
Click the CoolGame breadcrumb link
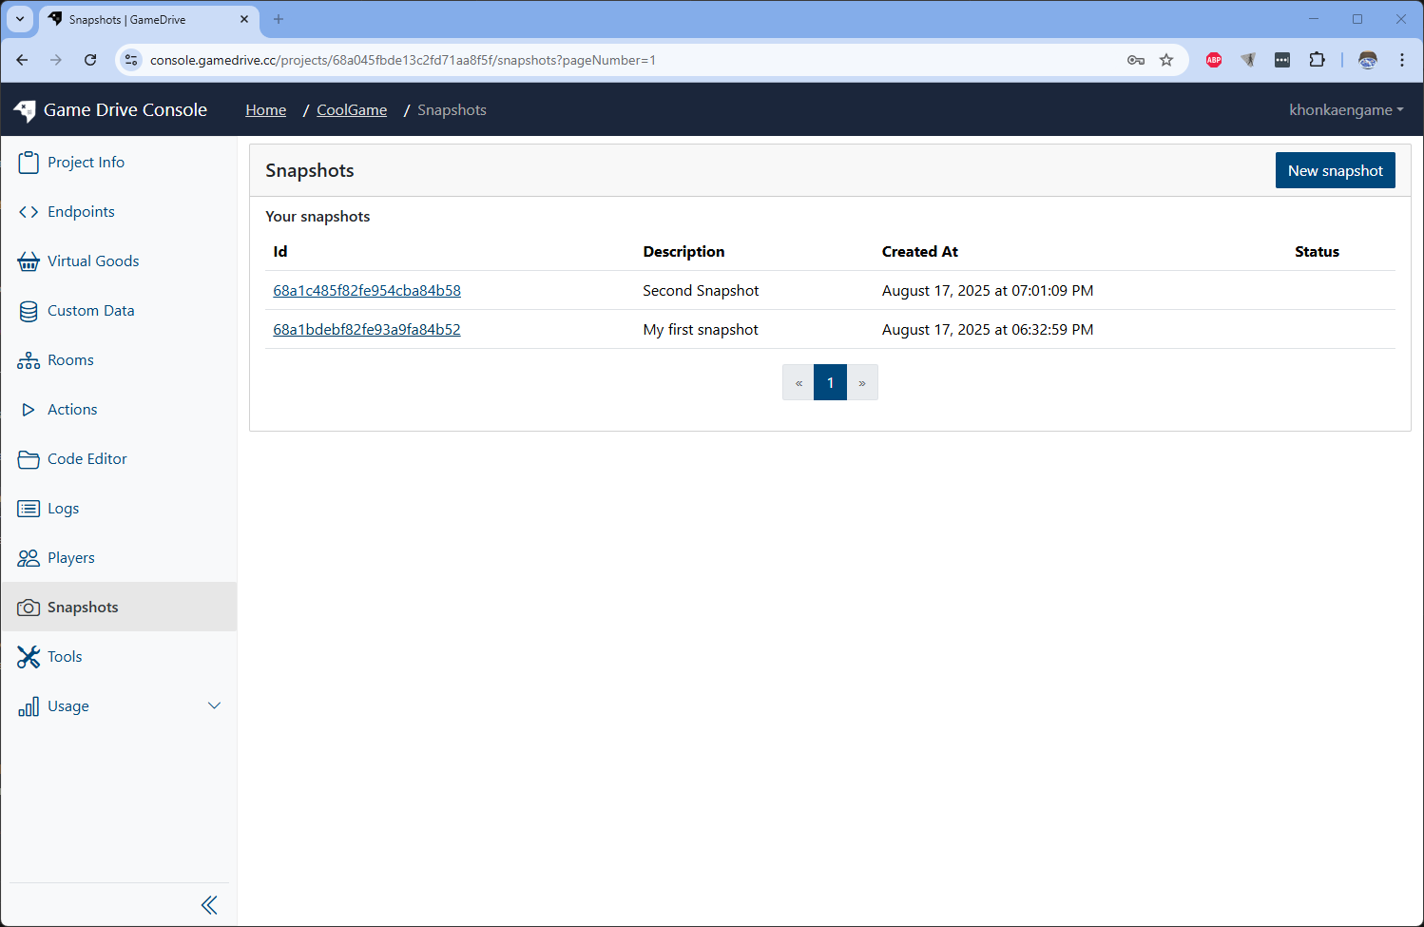pos(352,110)
